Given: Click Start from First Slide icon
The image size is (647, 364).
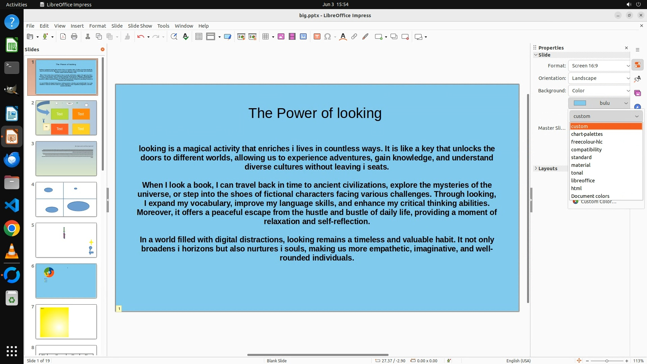Looking at the screenshot, I should click(x=241, y=37).
